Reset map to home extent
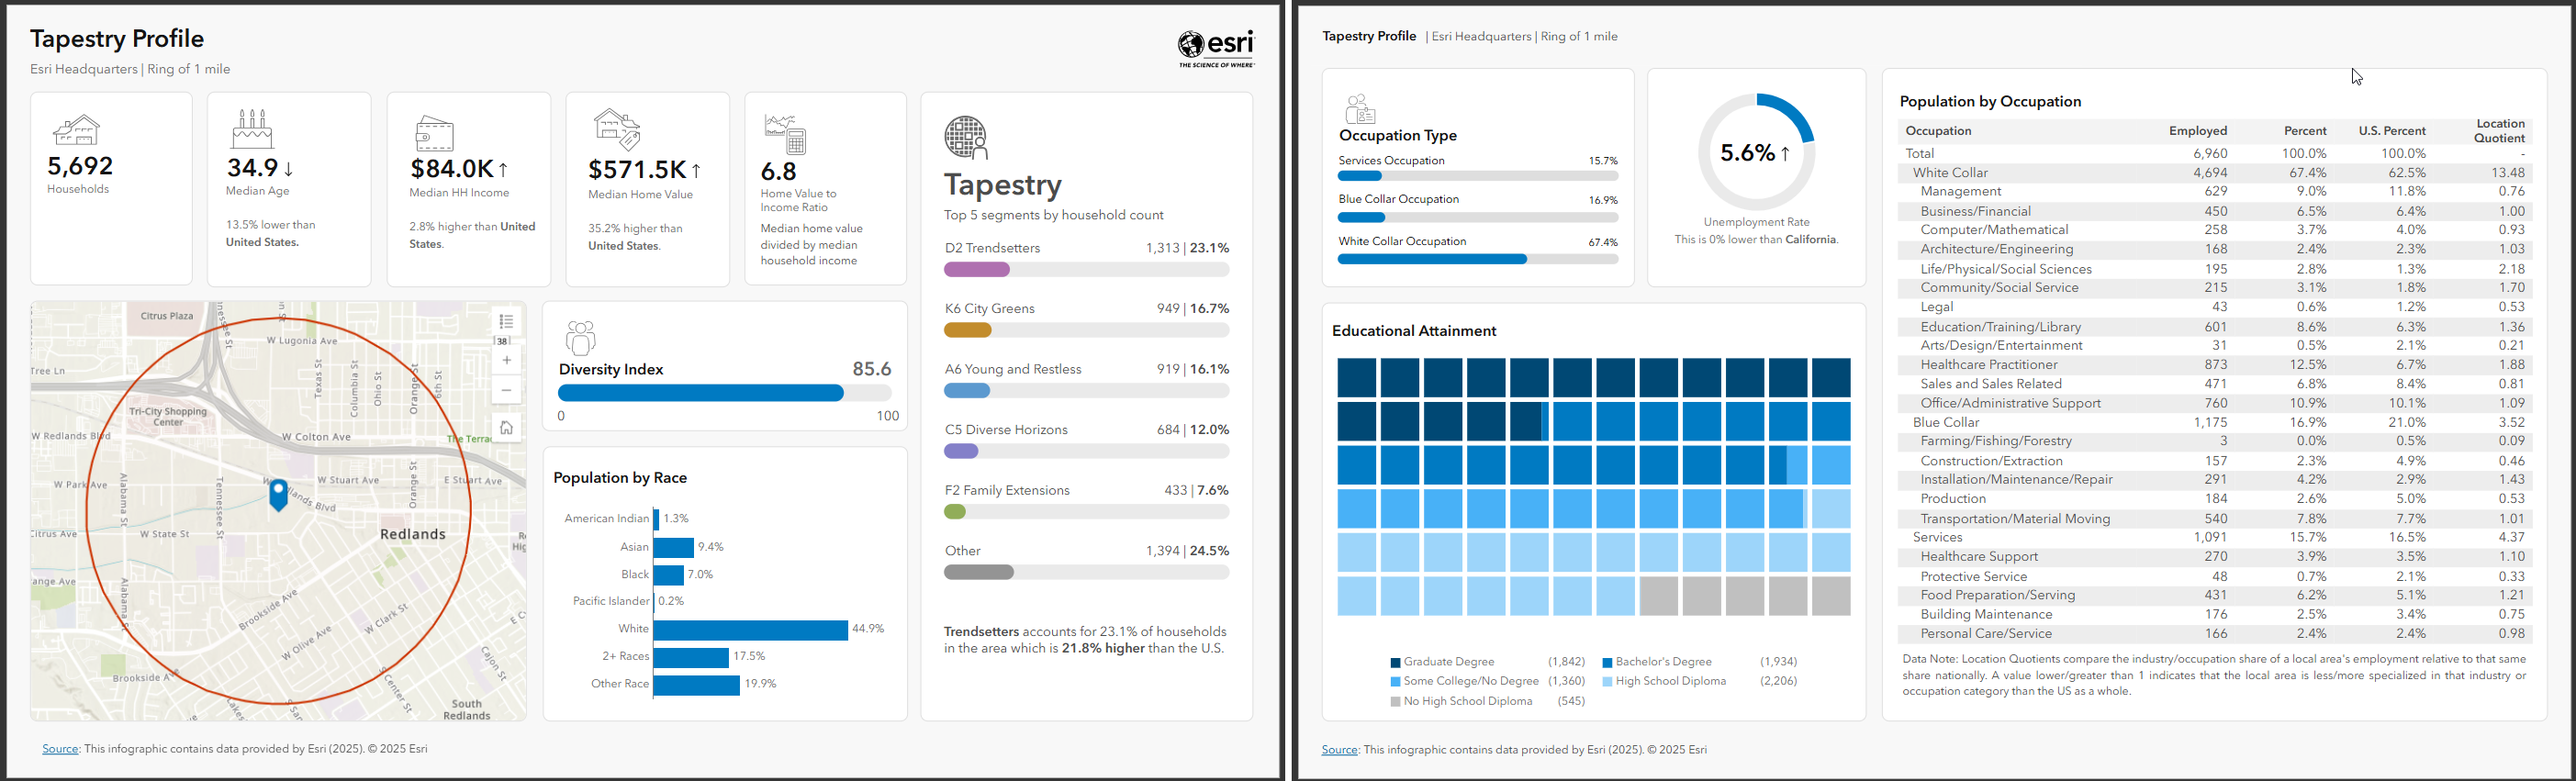 (507, 428)
